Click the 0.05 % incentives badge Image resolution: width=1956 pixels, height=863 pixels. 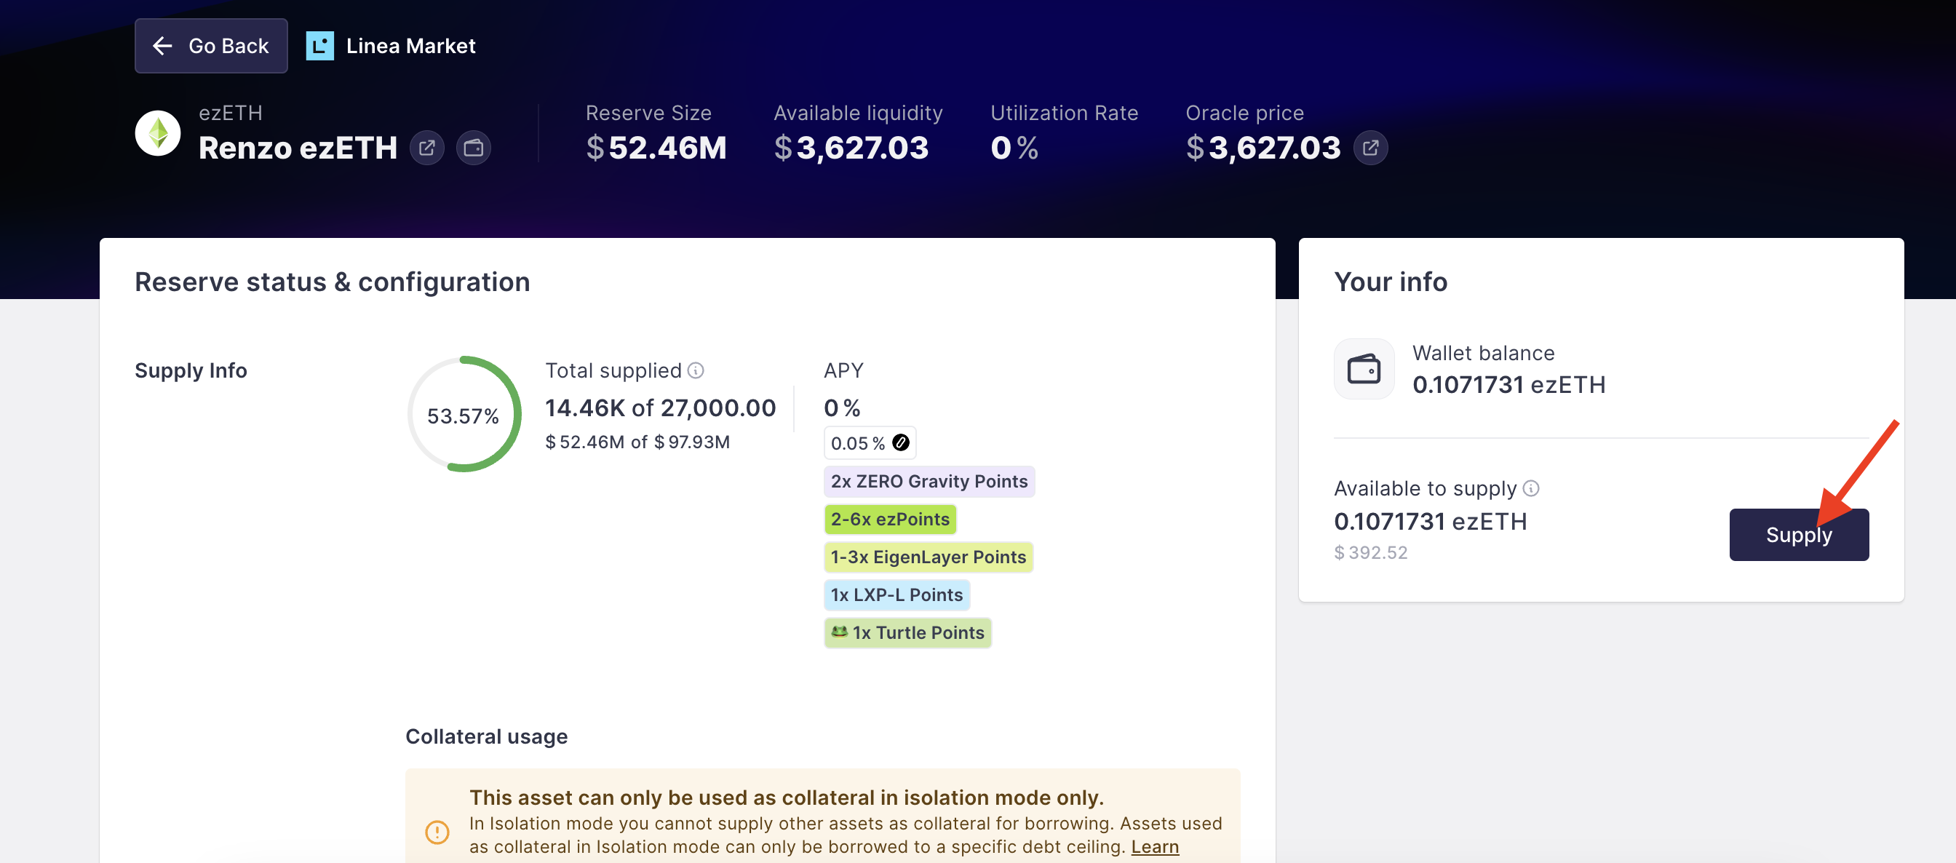(x=870, y=442)
